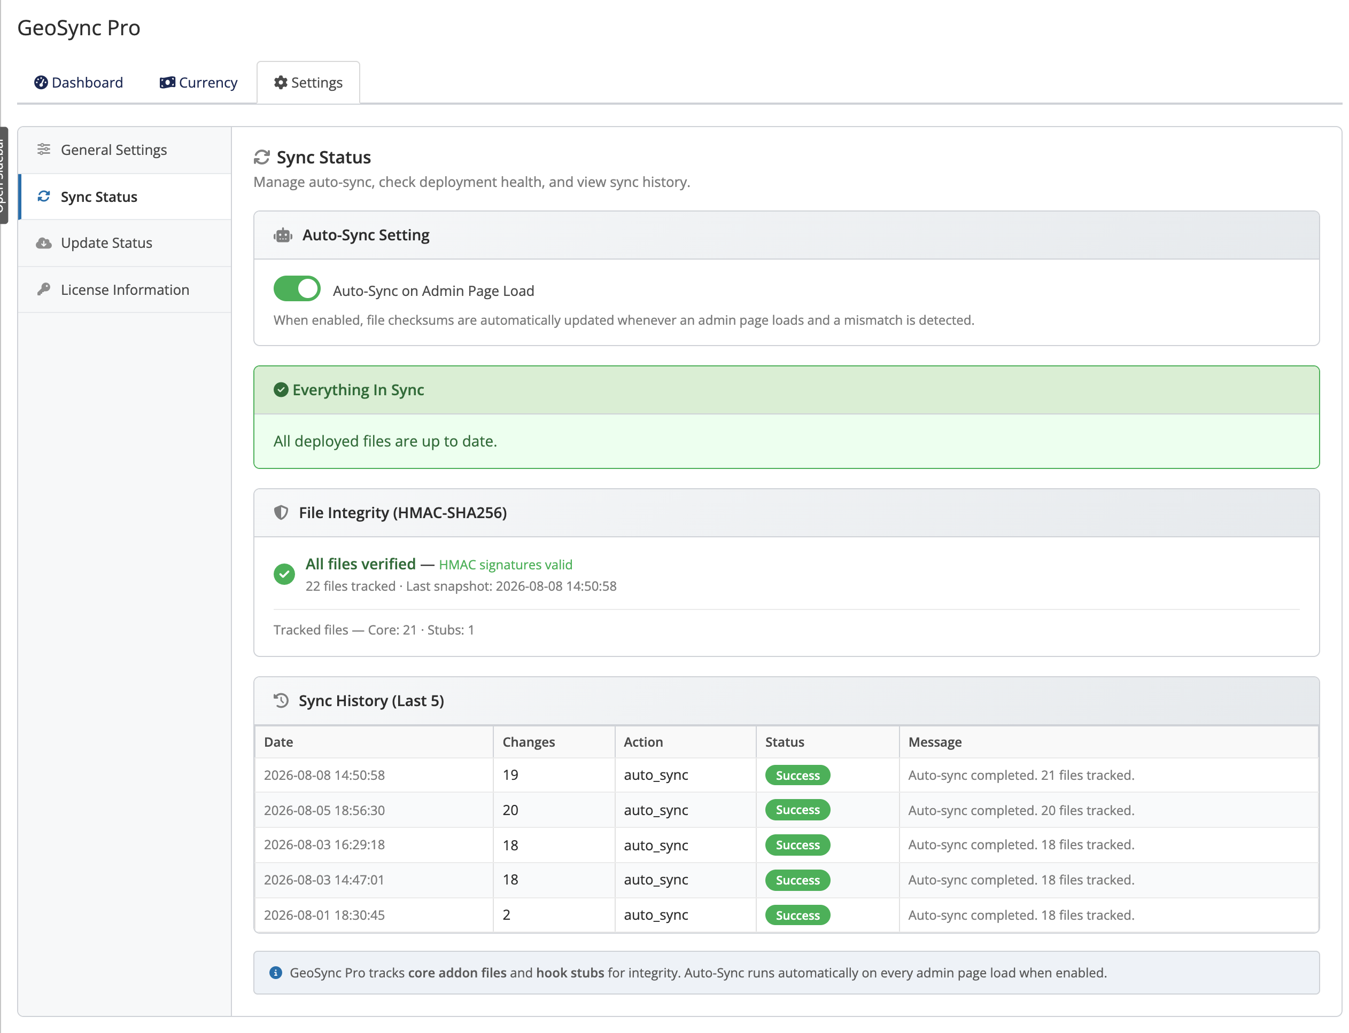Click Success badge for 2026-08-05 row
Viewport: 1349px width, 1033px height.
pos(797,810)
